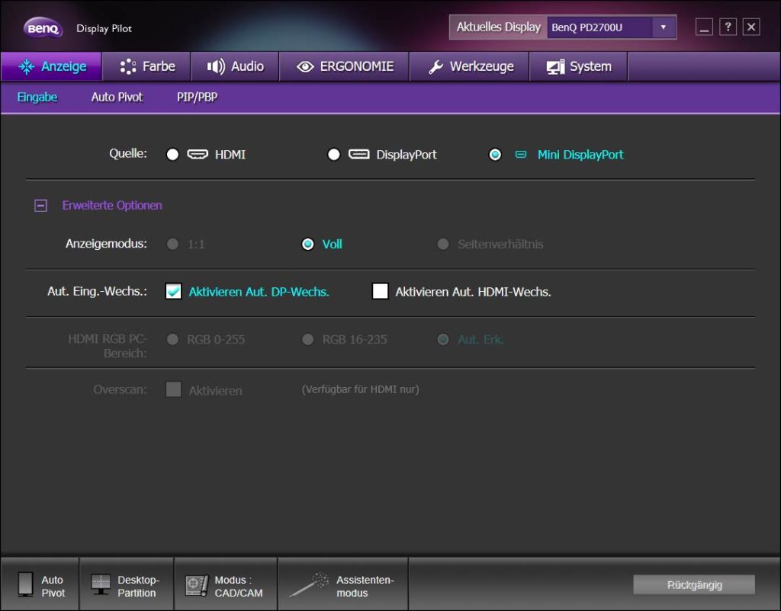Switch to the System tab
Image resolution: width=781 pixels, height=611 pixels.
(x=579, y=66)
